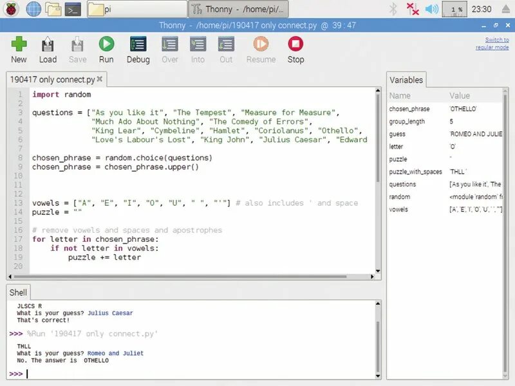515x386 pixels.
Task: Select the random module variable row
Action: (445, 197)
